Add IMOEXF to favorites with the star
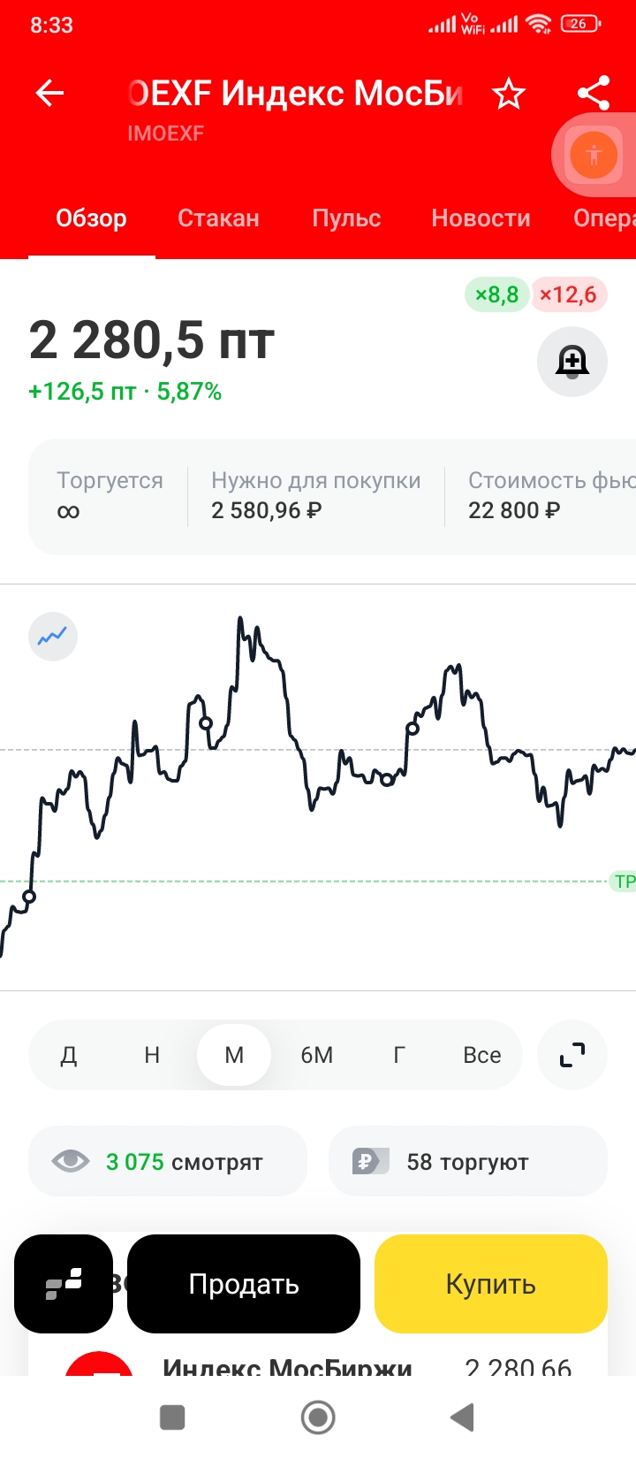The width and height of the screenshot is (636, 1459). (x=509, y=93)
